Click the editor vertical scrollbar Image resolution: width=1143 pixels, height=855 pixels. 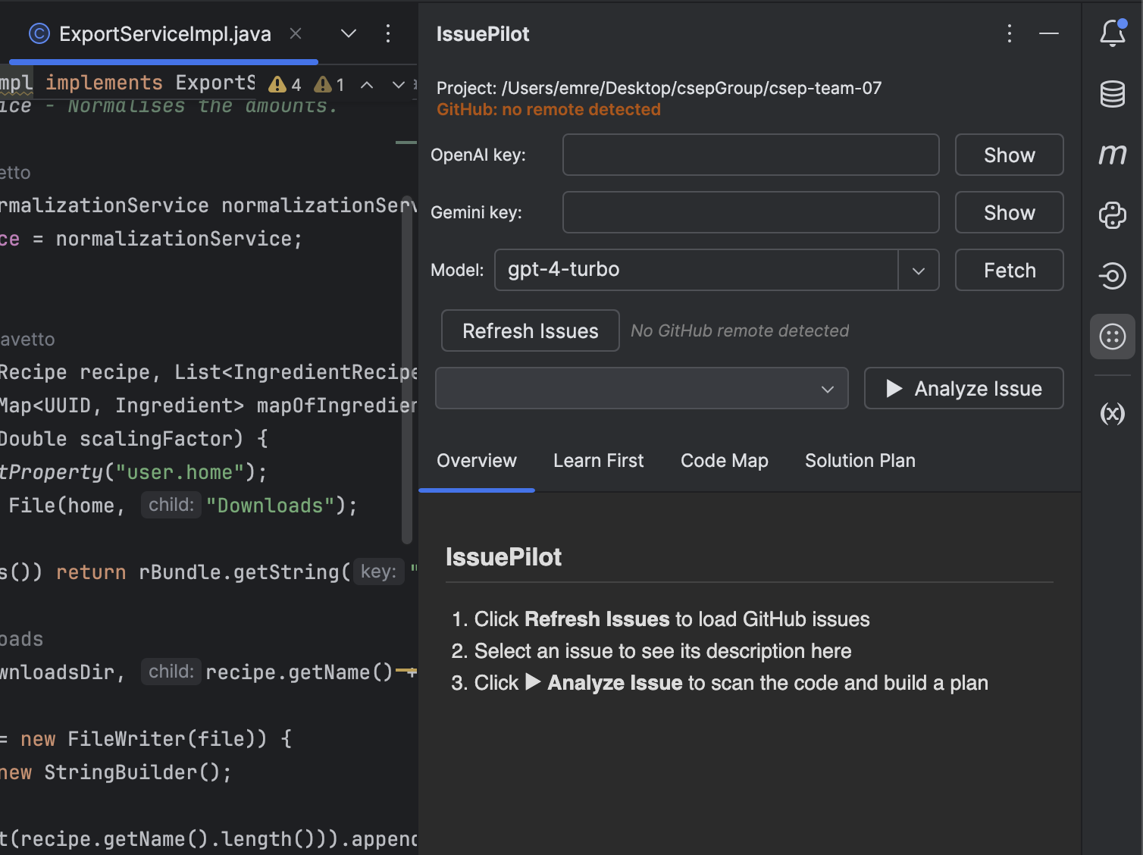click(407, 370)
